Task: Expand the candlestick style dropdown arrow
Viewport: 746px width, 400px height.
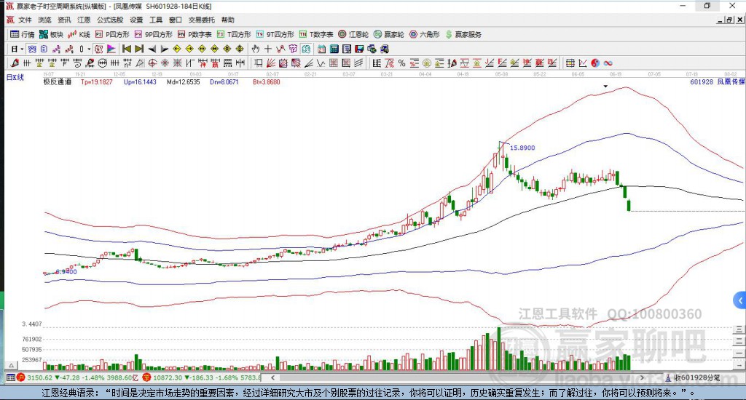Action: 89,49
